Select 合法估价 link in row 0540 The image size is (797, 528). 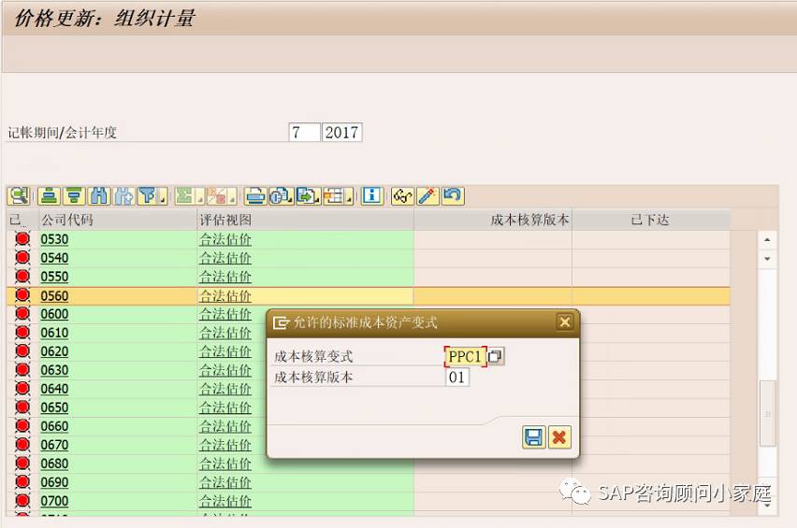(x=225, y=259)
